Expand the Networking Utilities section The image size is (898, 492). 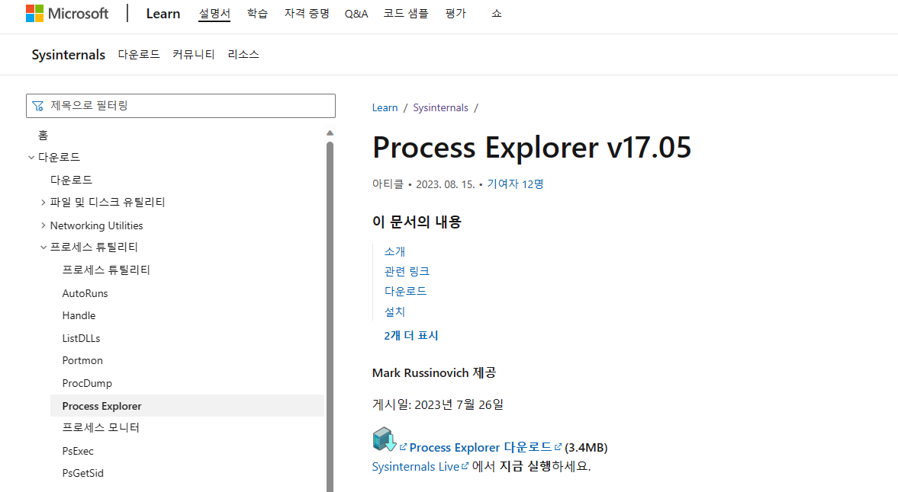coord(43,225)
